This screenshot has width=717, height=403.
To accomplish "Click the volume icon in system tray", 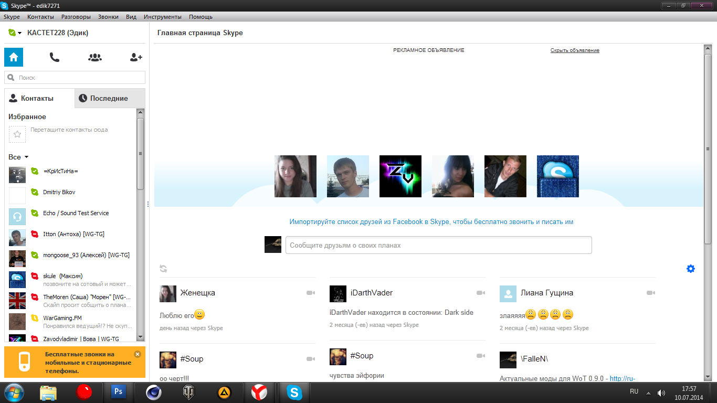I will [661, 393].
